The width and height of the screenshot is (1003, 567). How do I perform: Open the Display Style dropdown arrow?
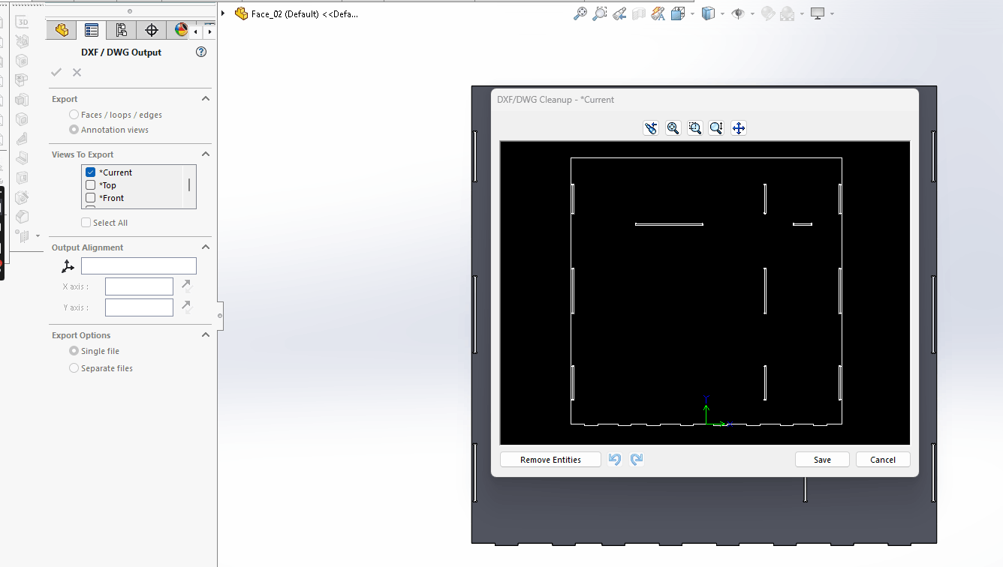[722, 13]
